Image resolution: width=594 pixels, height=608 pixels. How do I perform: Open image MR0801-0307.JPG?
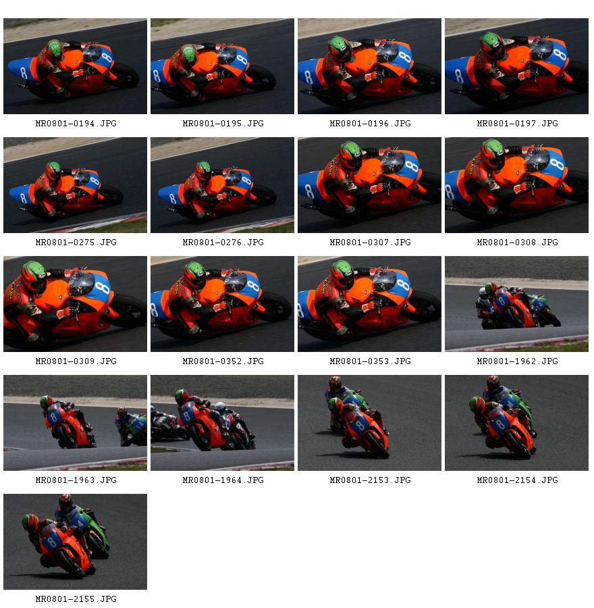coord(370,185)
